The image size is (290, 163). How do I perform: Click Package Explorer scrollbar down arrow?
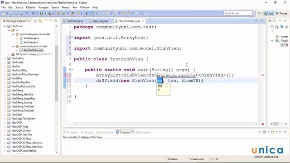56,152
